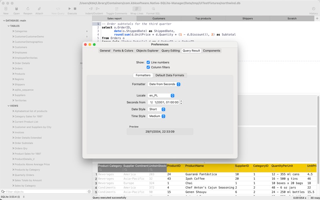Click the search icon in Product Category column filter
Image resolution: width=320 pixels, height=200 pixels.
pos(100,170)
